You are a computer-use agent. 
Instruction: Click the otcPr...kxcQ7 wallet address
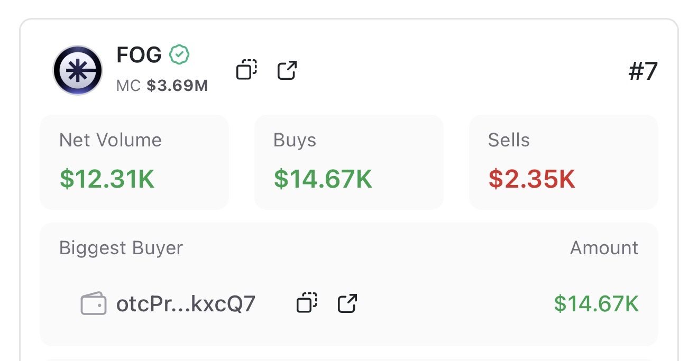click(186, 304)
